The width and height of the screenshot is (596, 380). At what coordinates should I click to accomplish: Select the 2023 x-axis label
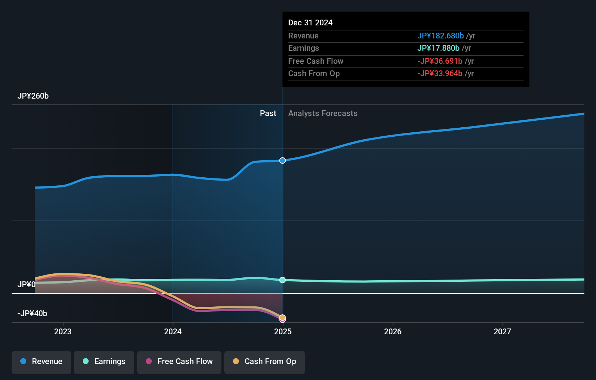[x=63, y=331]
